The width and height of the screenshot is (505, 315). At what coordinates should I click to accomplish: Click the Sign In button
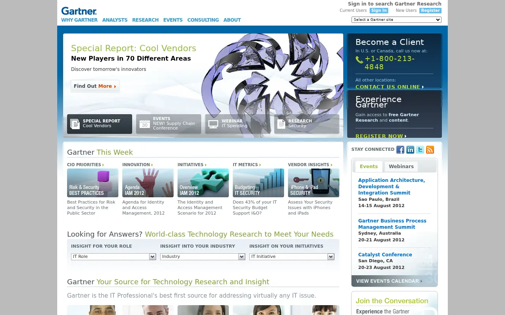pyautogui.click(x=379, y=11)
